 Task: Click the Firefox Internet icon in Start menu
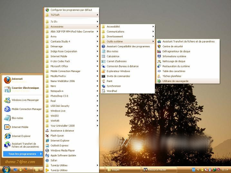7,80
